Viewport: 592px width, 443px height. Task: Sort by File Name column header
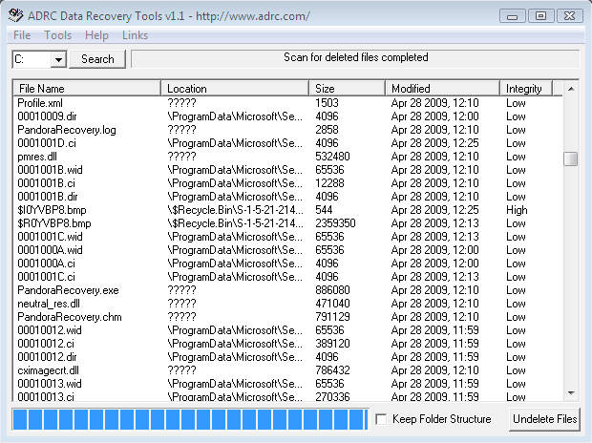tap(86, 89)
